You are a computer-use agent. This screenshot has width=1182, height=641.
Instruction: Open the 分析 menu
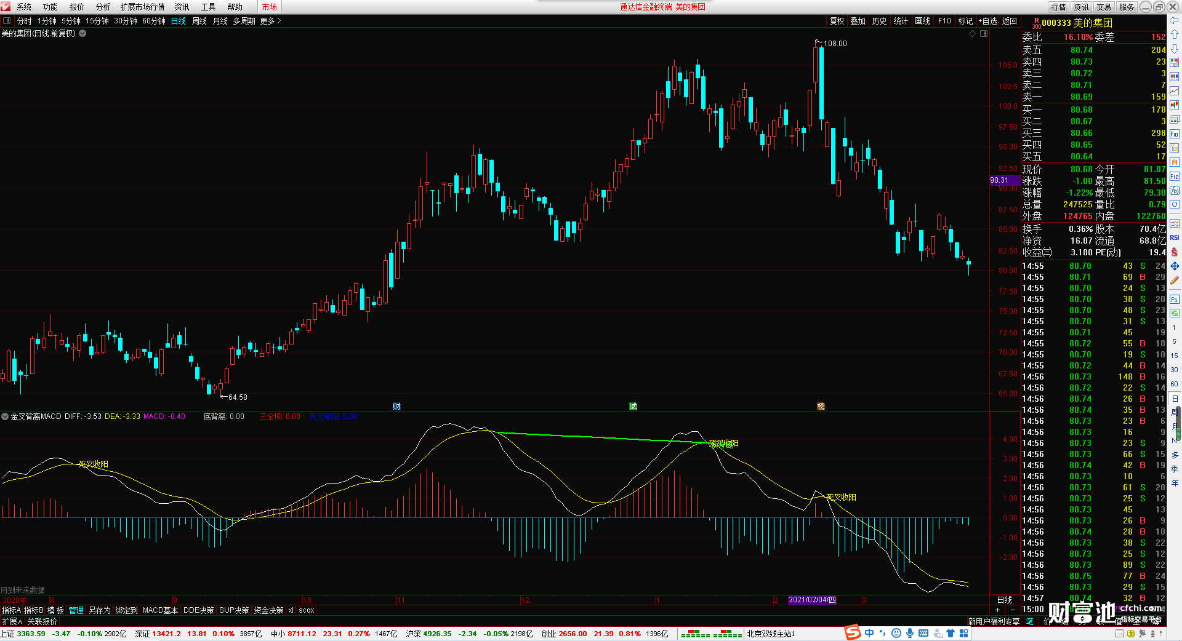[x=103, y=7]
